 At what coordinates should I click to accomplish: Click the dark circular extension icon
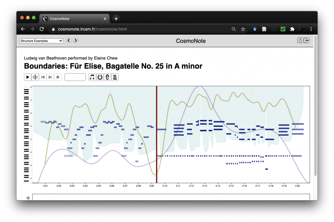coord(274,29)
